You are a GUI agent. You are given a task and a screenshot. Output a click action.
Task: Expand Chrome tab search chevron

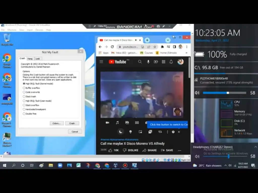(x=168, y=40)
